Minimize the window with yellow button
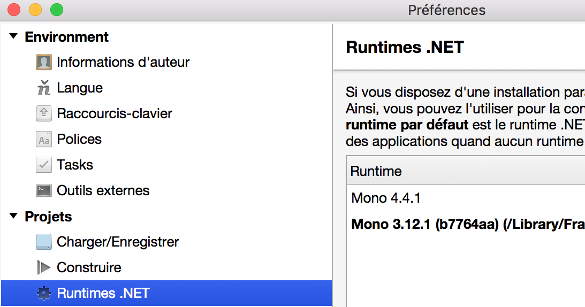 point(35,10)
